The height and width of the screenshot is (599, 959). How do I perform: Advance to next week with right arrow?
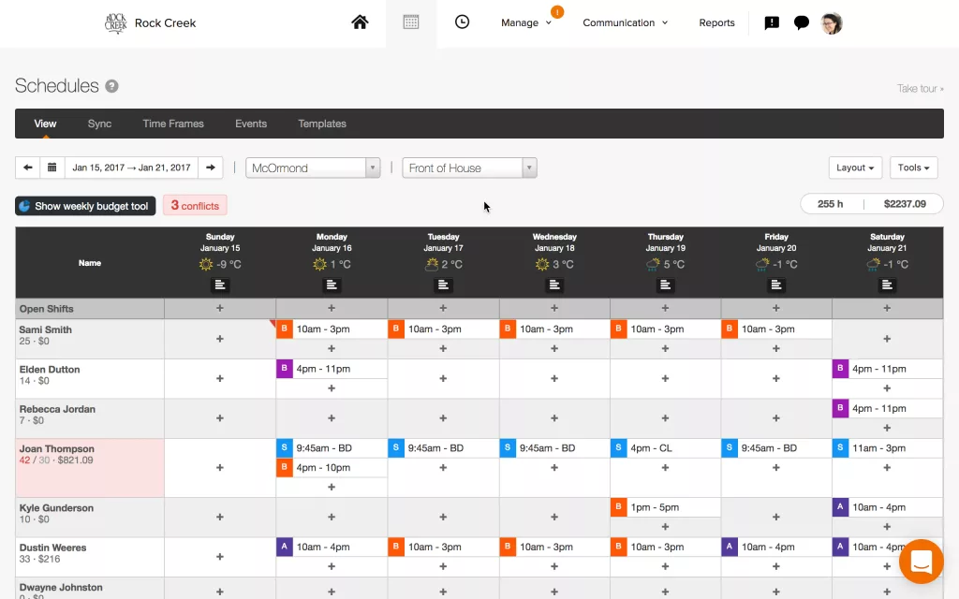click(211, 168)
